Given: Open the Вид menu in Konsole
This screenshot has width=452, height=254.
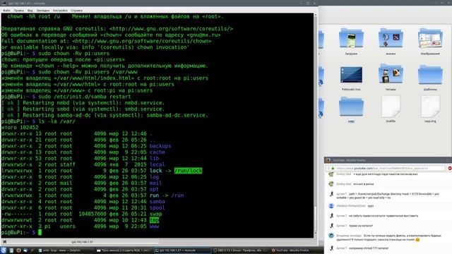Looking at the screenshot, I should pyautogui.click(x=30, y=11).
